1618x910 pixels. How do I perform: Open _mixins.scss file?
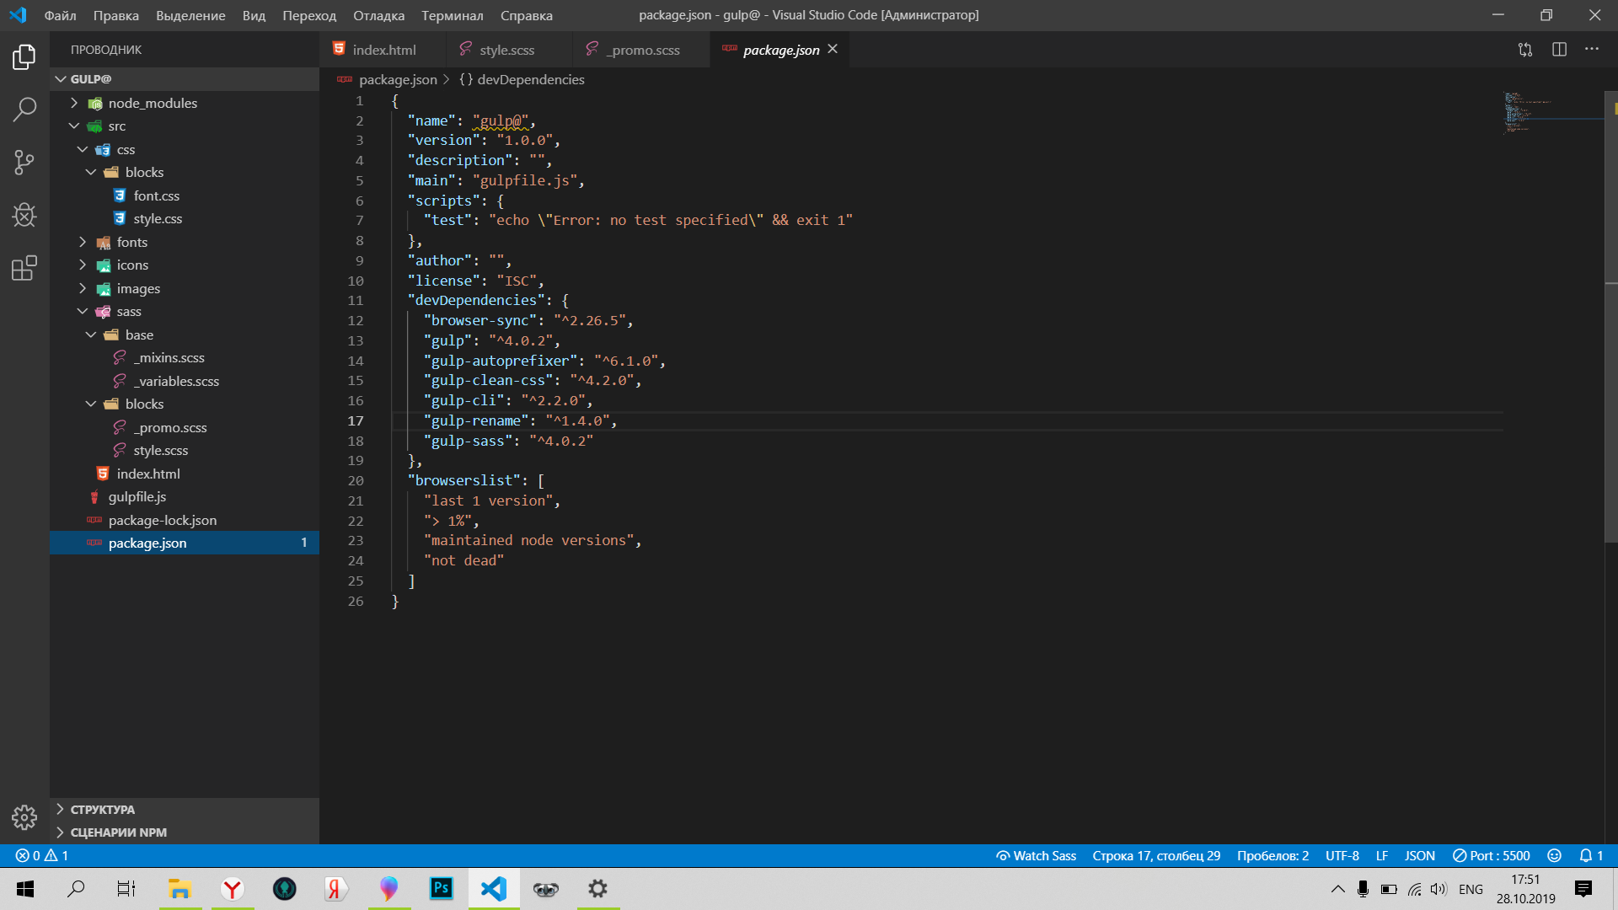pos(169,357)
